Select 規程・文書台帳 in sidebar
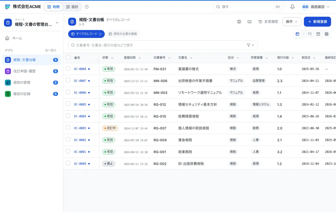The height and width of the screenshot is (212, 336). (x=31, y=60)
